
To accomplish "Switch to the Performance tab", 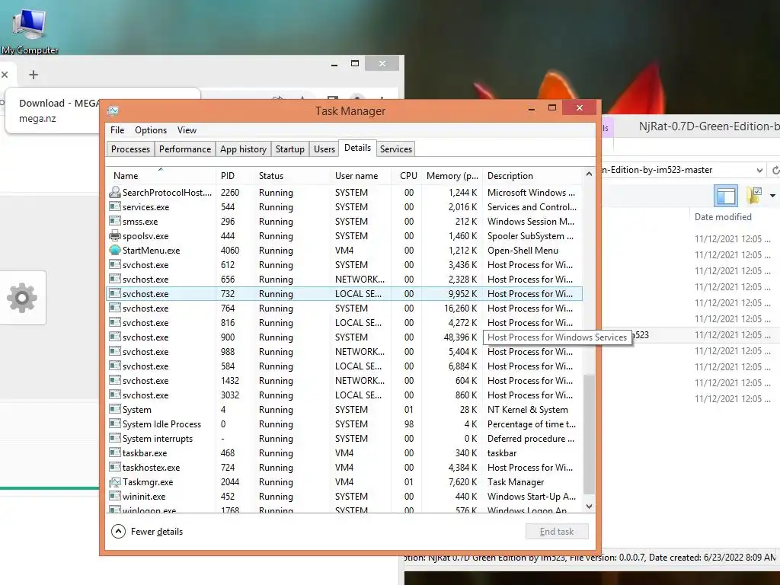I will tap(185, 149).
